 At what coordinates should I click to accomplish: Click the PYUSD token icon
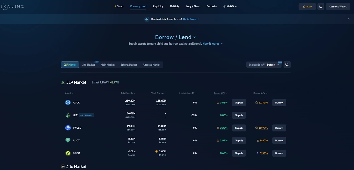68,128
